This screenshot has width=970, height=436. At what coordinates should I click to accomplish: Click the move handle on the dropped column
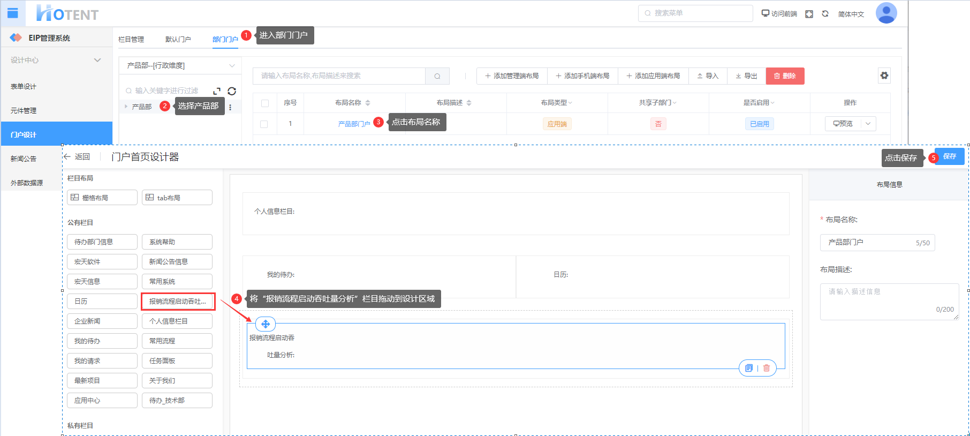266,324
